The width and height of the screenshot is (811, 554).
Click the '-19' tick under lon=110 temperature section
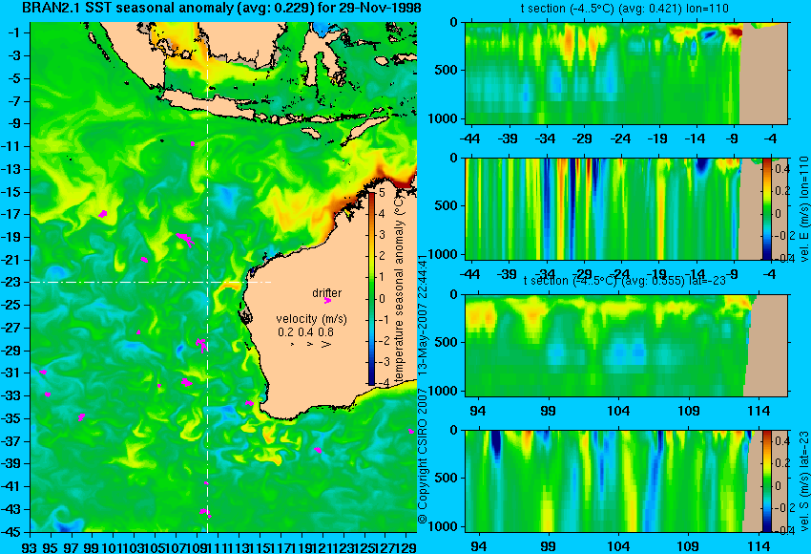(656, 138)
